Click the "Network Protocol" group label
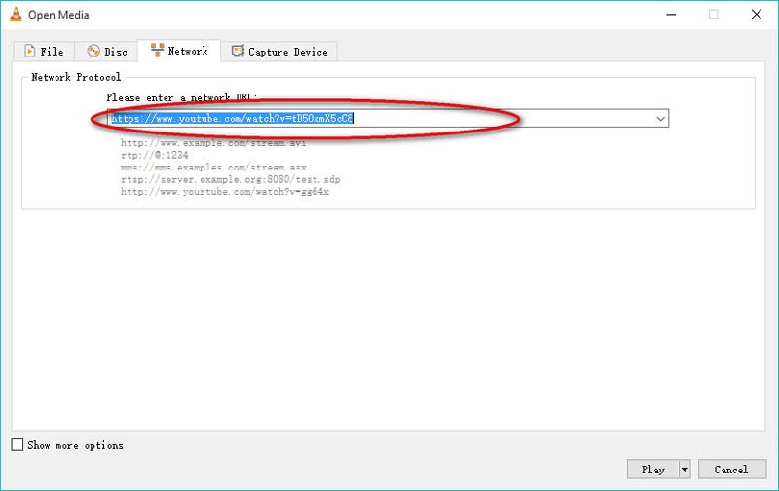 pyautogui.click(x=76, y=77)
